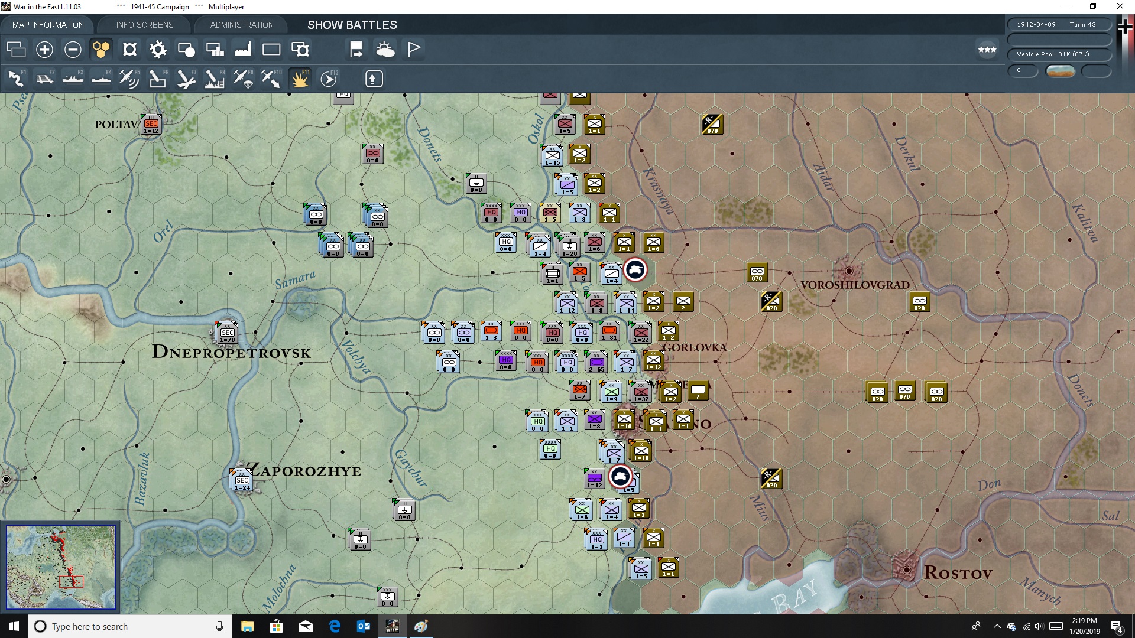Screen dimensions: 1135x638
Task: Open the MAP INFORMATION tab
Action: pos(48,25)
